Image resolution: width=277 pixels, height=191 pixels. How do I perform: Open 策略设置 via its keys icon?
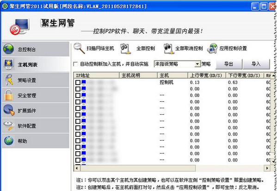pyautogui.click(x=9, y=80)
